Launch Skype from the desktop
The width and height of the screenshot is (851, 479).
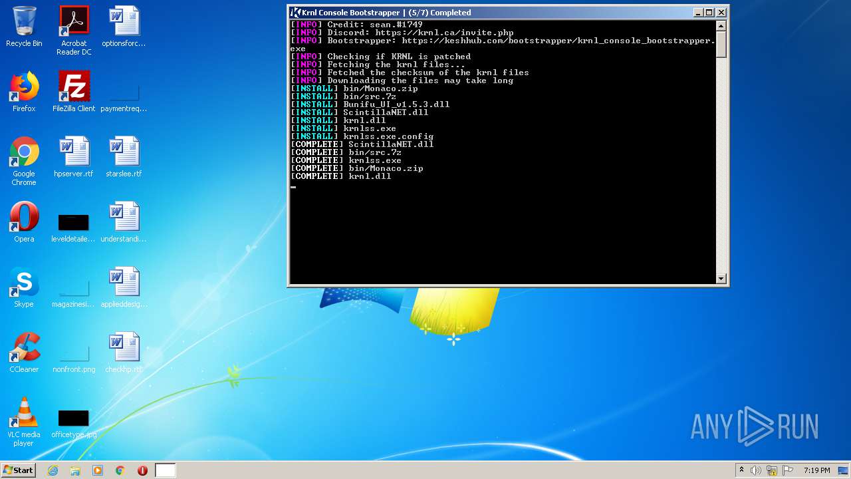(24, 287)
